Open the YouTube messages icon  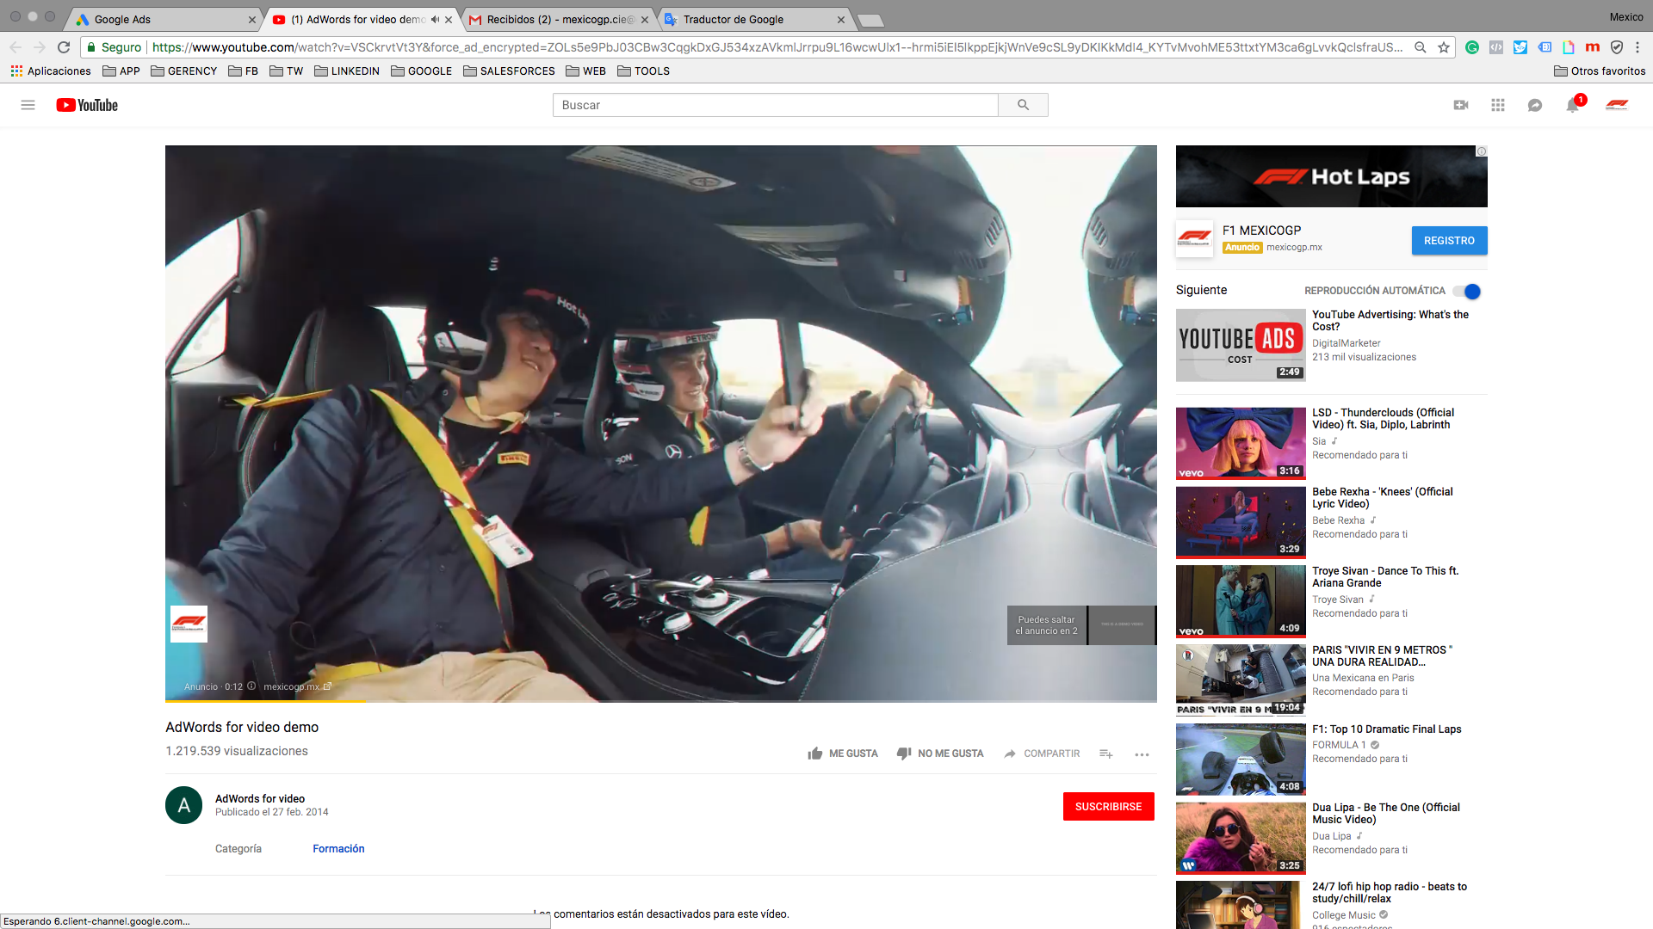(1535, 105)
